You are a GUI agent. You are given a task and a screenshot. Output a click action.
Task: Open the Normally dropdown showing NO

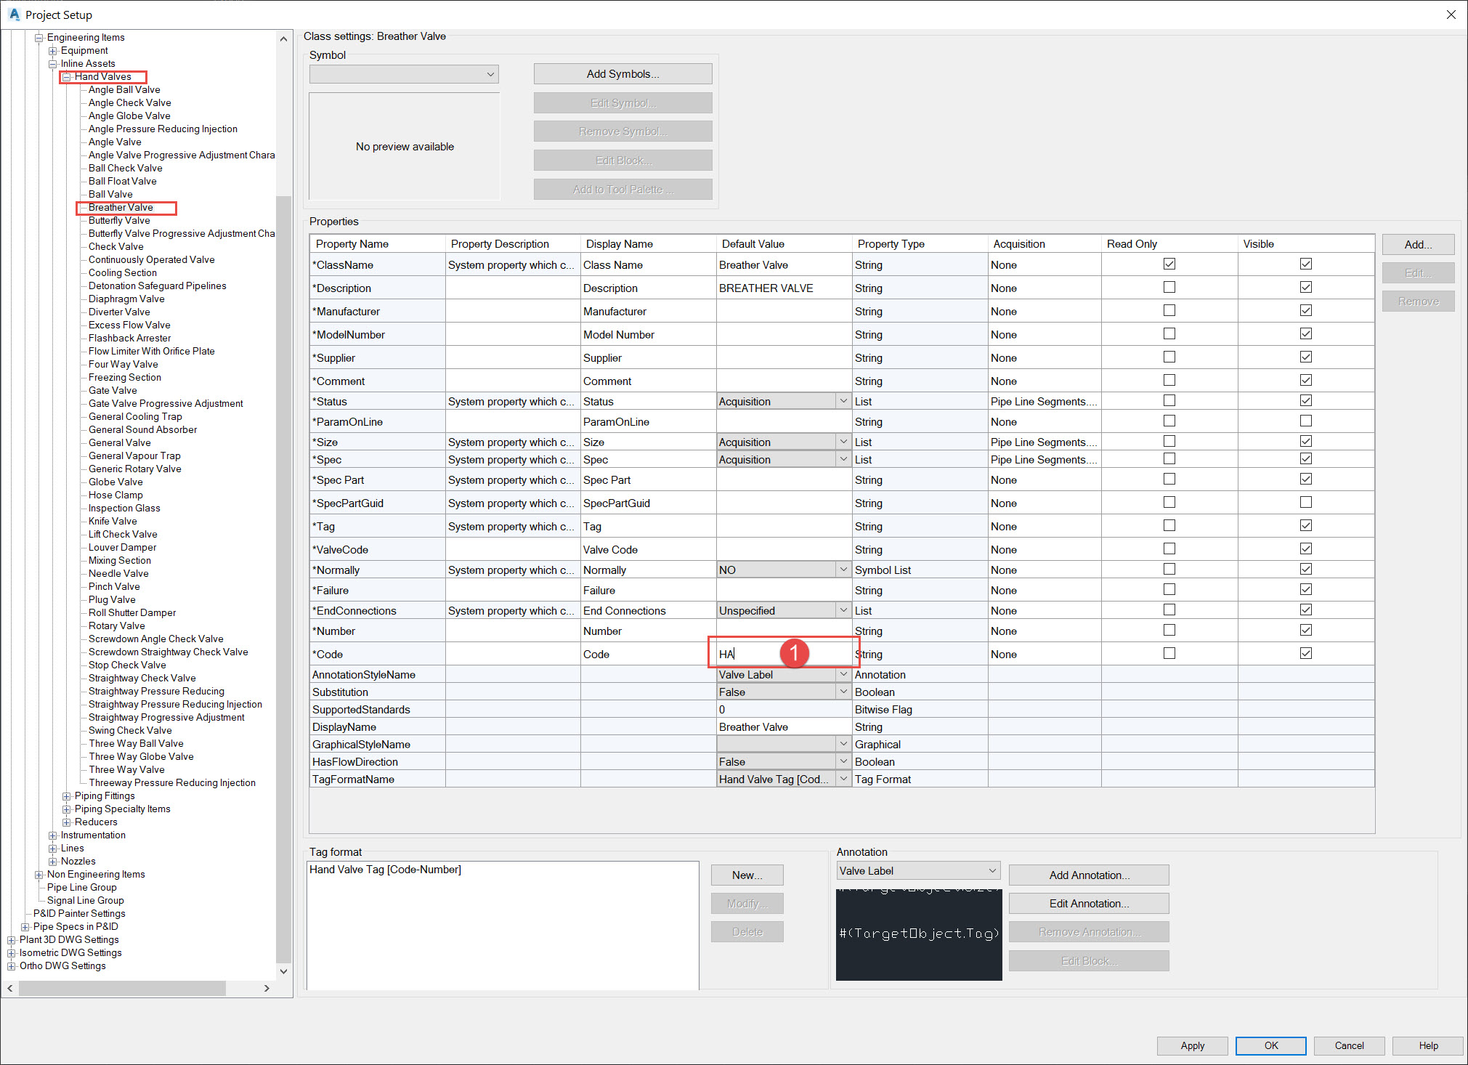point(843,570)
